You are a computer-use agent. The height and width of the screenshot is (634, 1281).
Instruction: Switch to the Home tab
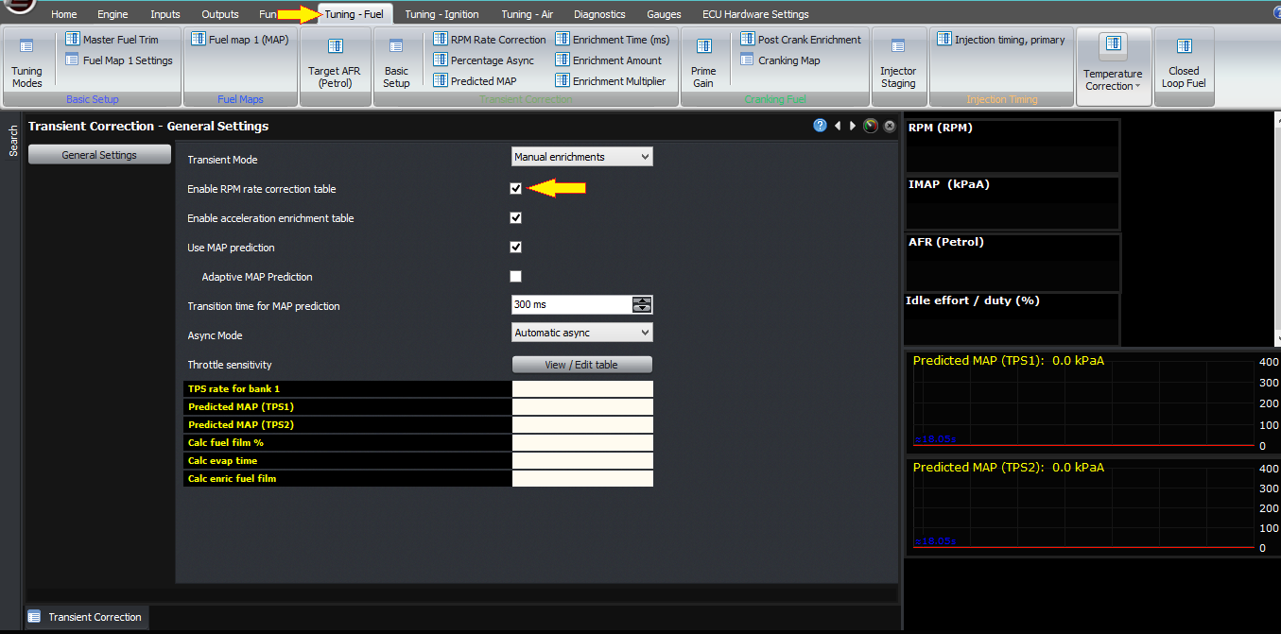coord(64,14)
